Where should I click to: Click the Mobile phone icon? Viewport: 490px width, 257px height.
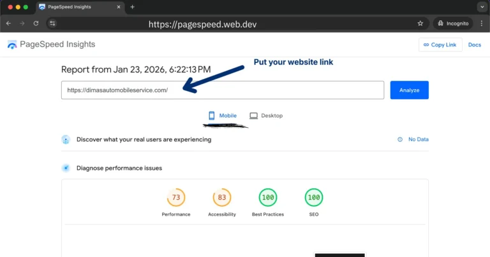coord(212,116)
